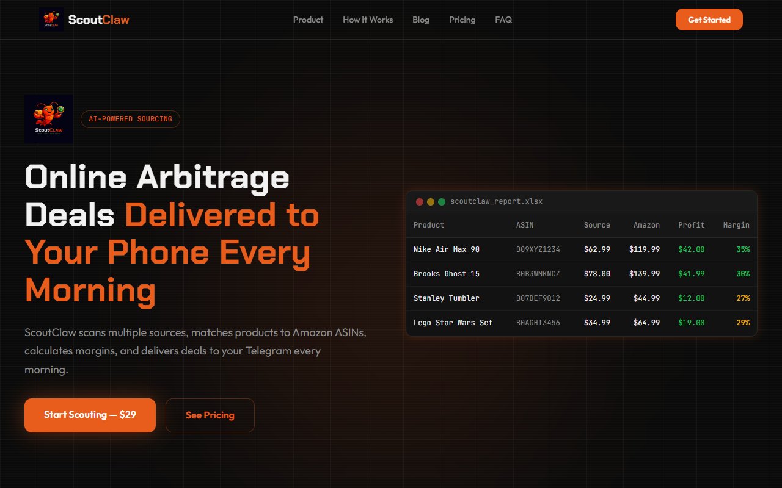Viewport: 782px width, 488px height.
Task: Click the $24.99 source price
Action: pyautogui.click(x=597, y=298)
